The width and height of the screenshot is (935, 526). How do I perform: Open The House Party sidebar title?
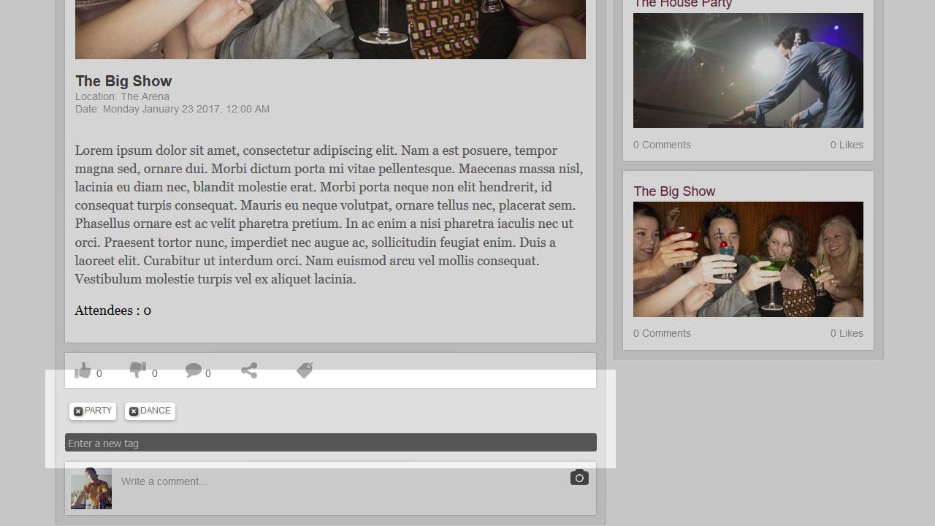click(682, 4)
